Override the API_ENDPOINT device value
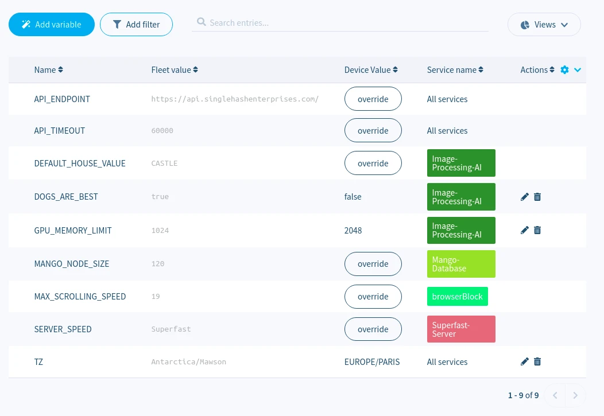This screenshot has height=416, width=604. [373, 99]
